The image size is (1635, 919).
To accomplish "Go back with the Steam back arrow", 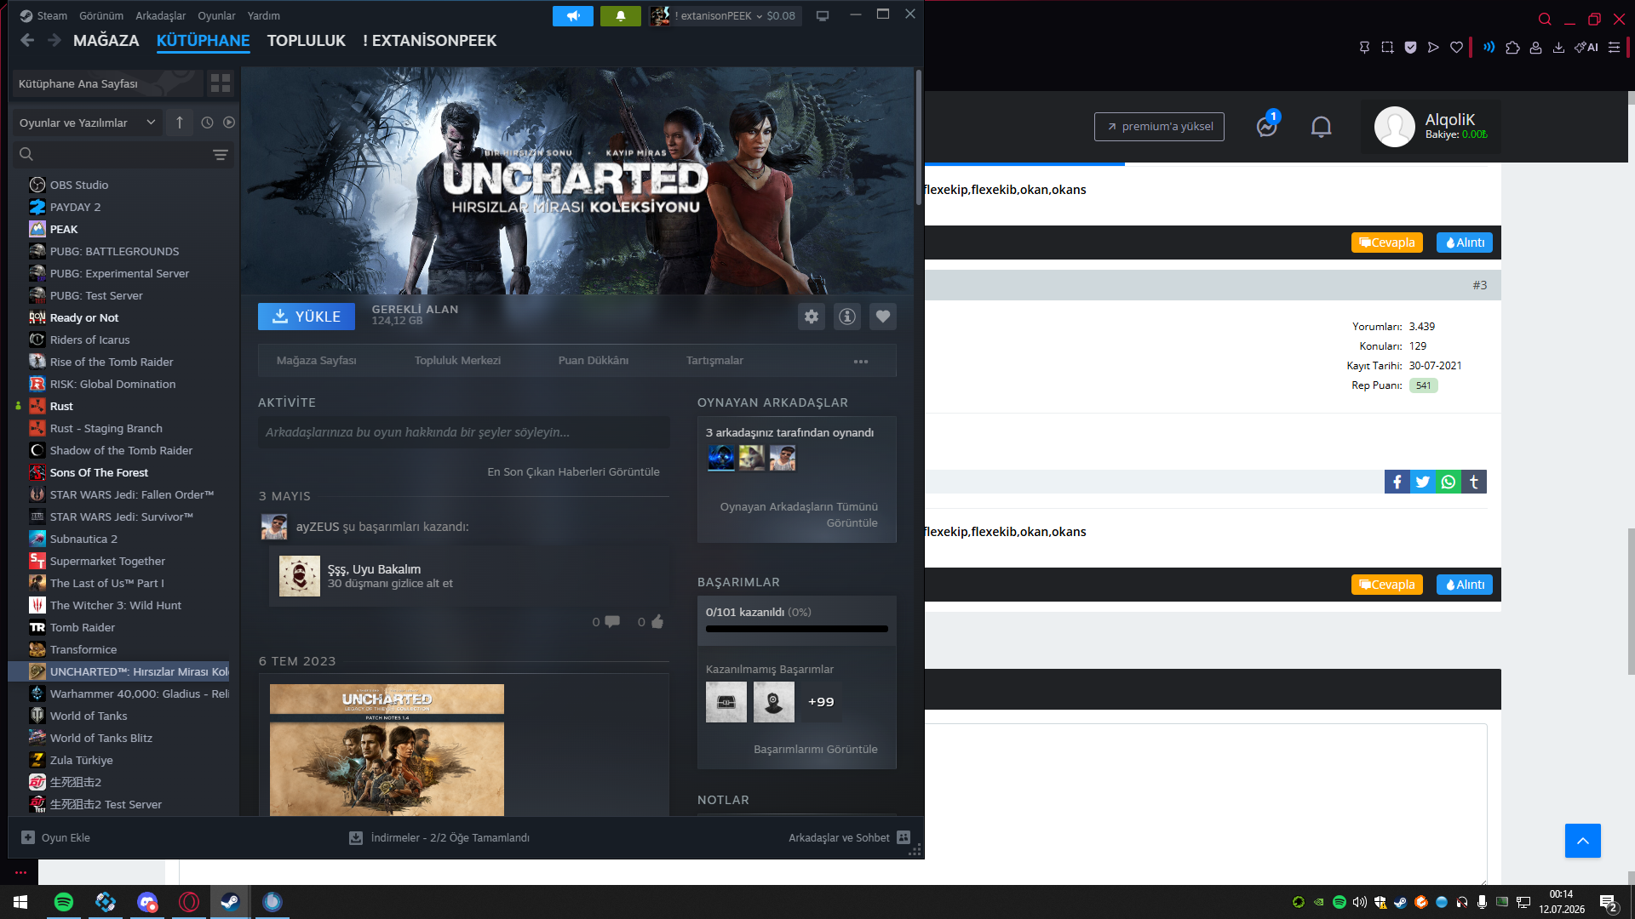I will pyautogui.click(x=27, y=40).
